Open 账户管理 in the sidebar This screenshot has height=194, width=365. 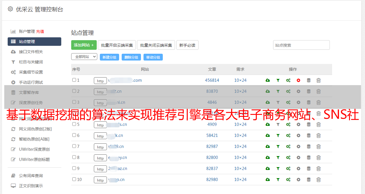pos(27,31)
